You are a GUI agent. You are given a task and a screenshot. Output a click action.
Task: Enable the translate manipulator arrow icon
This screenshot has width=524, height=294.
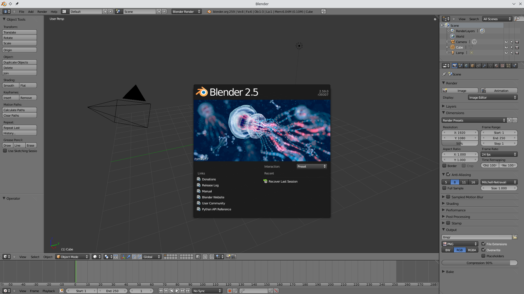[x=129, y=257]
